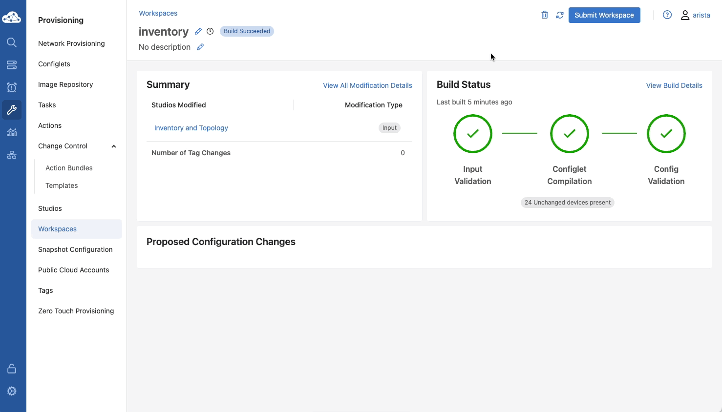This screenshot has height=412, width=722.
Task: Open the Topology icon in the sidebar
Action: (x=12, y=155)
